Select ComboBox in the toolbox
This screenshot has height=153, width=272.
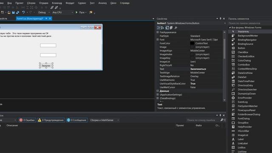244,65
